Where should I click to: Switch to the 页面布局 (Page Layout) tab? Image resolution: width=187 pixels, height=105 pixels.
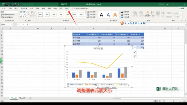(24, 8)
